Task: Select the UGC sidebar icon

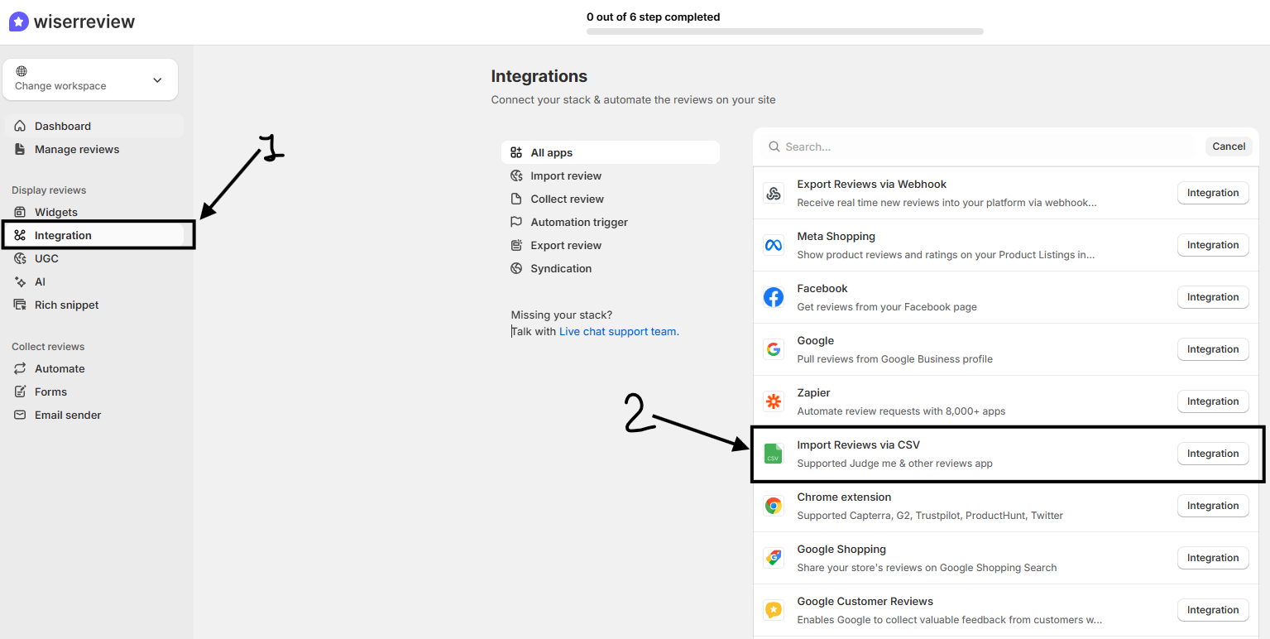Action: click(x=20, y=258)
